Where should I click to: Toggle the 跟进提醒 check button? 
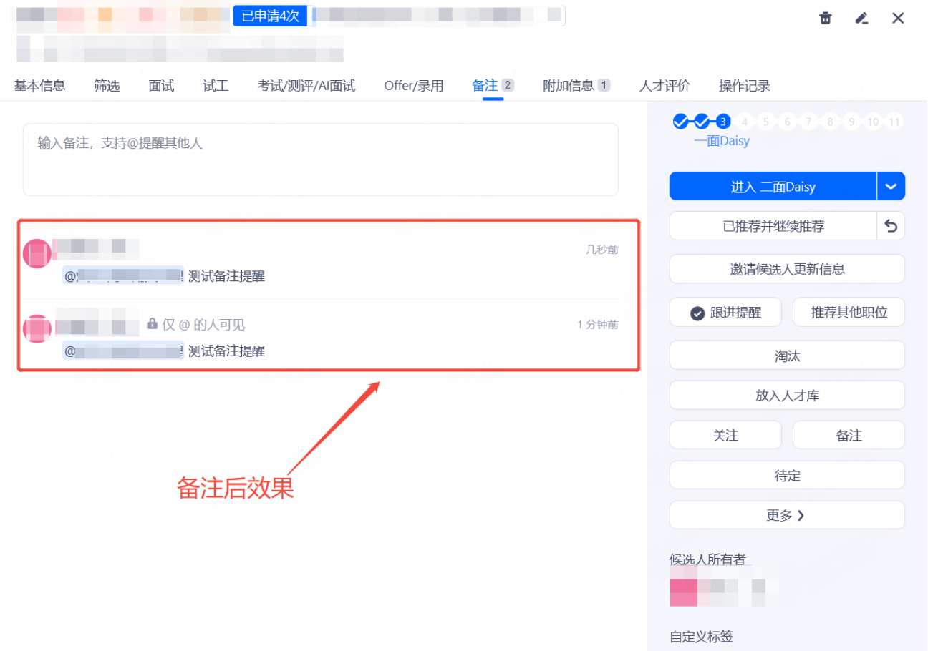click(x=725, y=313)
